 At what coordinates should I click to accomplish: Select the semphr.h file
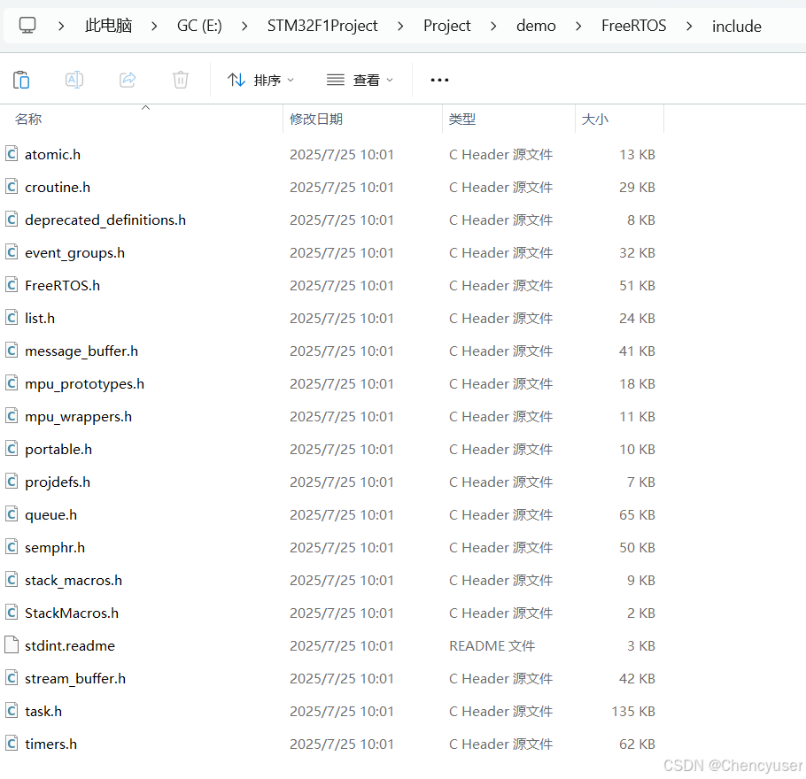[x=55, y=547]
